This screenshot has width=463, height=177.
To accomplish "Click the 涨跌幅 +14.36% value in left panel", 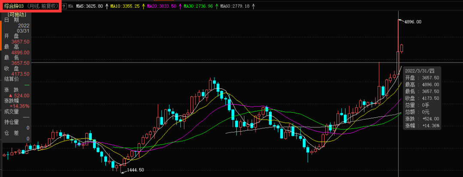I will click(x=19, y=106).
